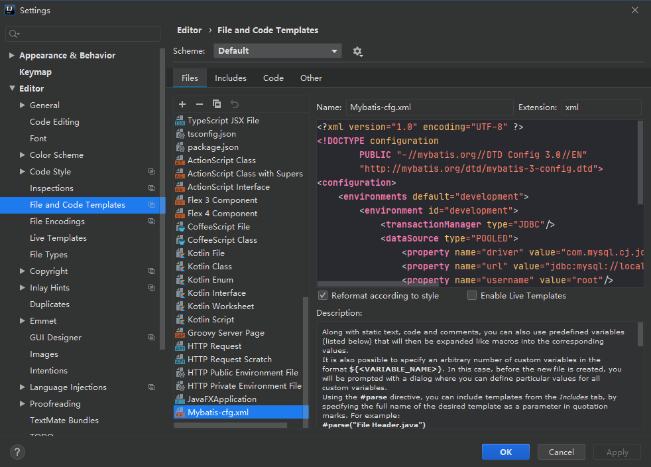Select the HTTP Public Environment File icon

pyautogui.click(x=180, y=373)
